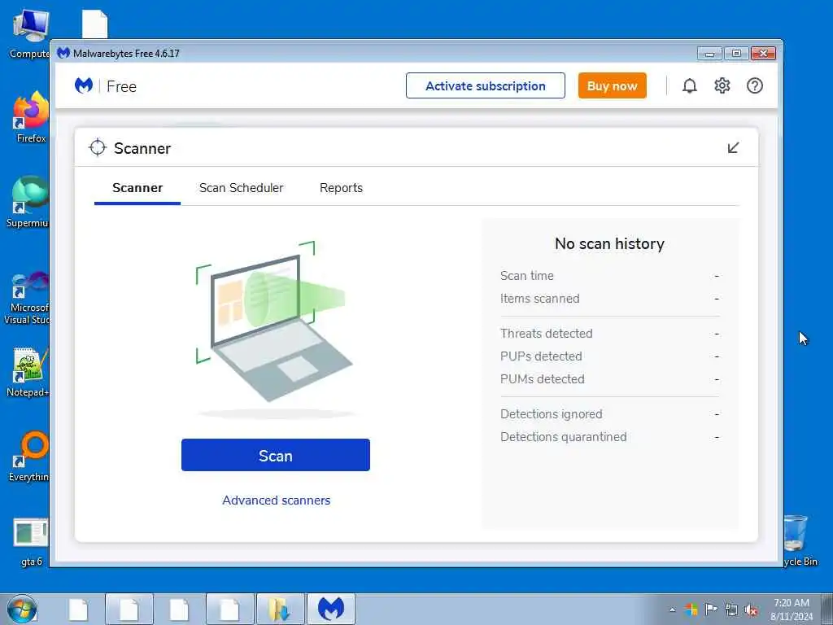The width and height of the screenshot is (833, 625).
Task: Select the blank file icon on the desktop
Action: tap(94, 24)
